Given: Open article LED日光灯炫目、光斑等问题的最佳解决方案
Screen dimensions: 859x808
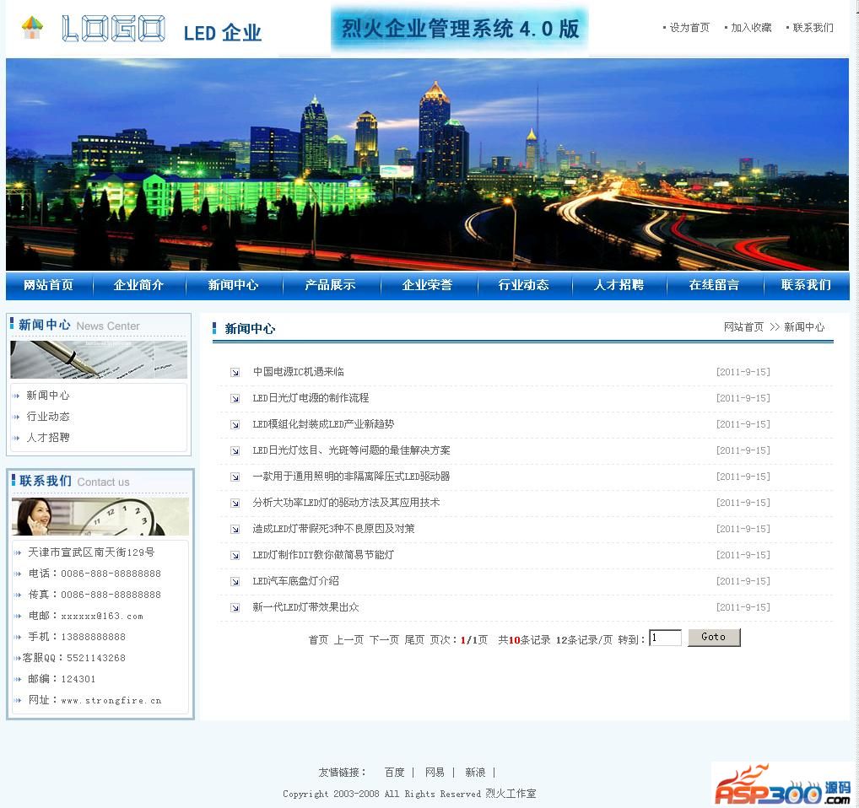Looking at the screenshot, I should click(x=351, y=450).
